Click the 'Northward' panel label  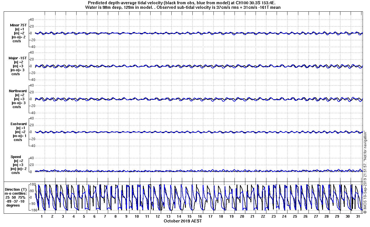[x=18, y=91]
